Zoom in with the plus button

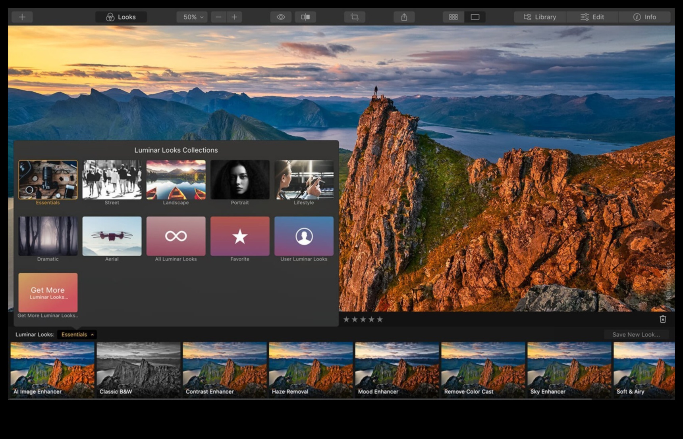click(x=234, y=17)
